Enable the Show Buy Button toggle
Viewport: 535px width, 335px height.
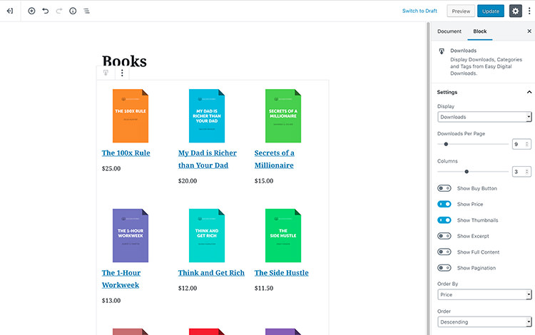coord(444,189)
